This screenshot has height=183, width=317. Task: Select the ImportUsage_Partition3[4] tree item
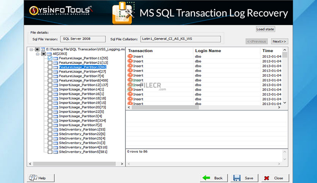[x=80, y=116]
